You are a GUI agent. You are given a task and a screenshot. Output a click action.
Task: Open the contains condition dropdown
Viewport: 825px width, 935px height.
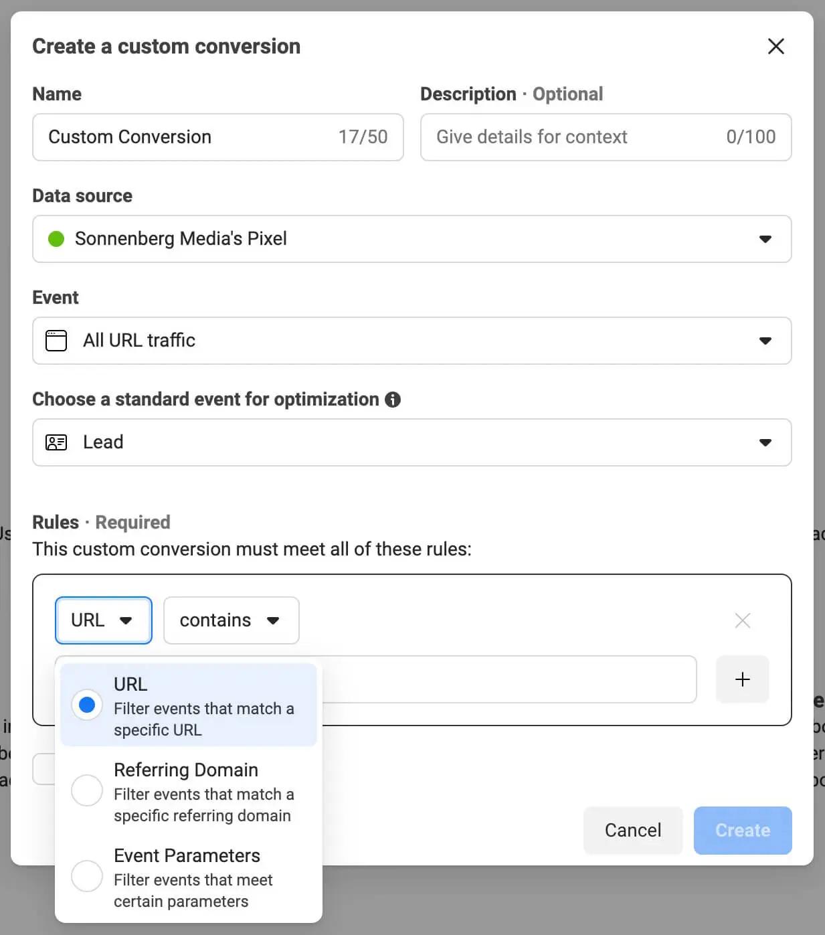pos(231,620)
